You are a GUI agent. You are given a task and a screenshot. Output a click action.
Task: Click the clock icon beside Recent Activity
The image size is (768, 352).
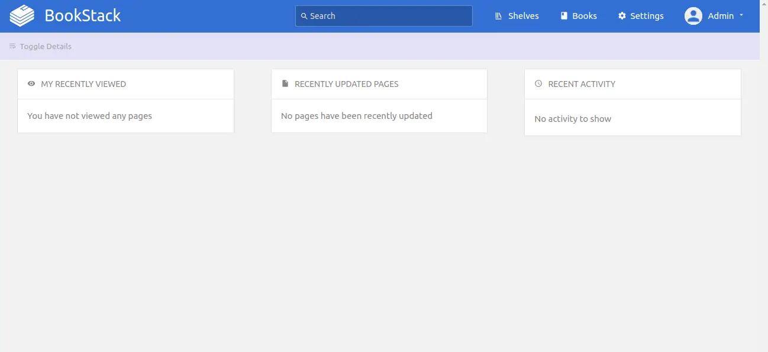click(538, 84)
